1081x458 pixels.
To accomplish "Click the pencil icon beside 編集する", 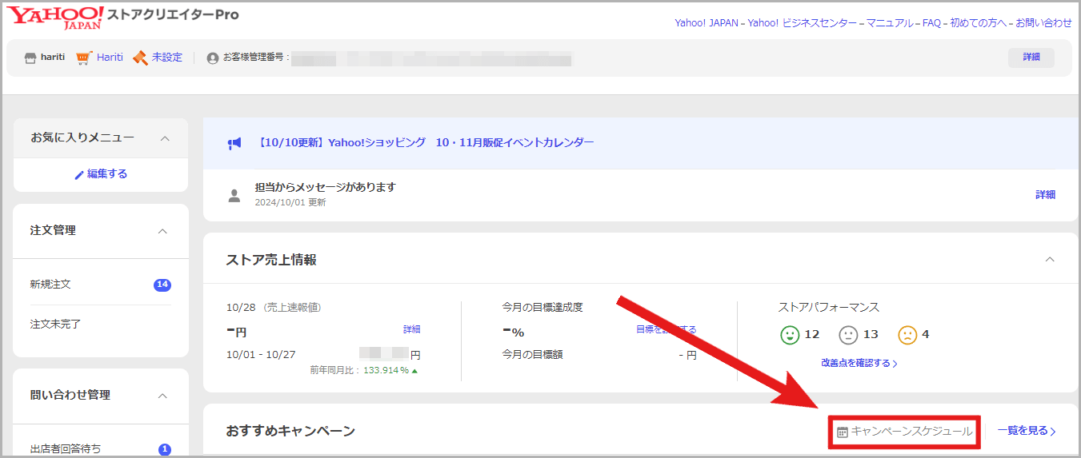I will tap(79, 174).
